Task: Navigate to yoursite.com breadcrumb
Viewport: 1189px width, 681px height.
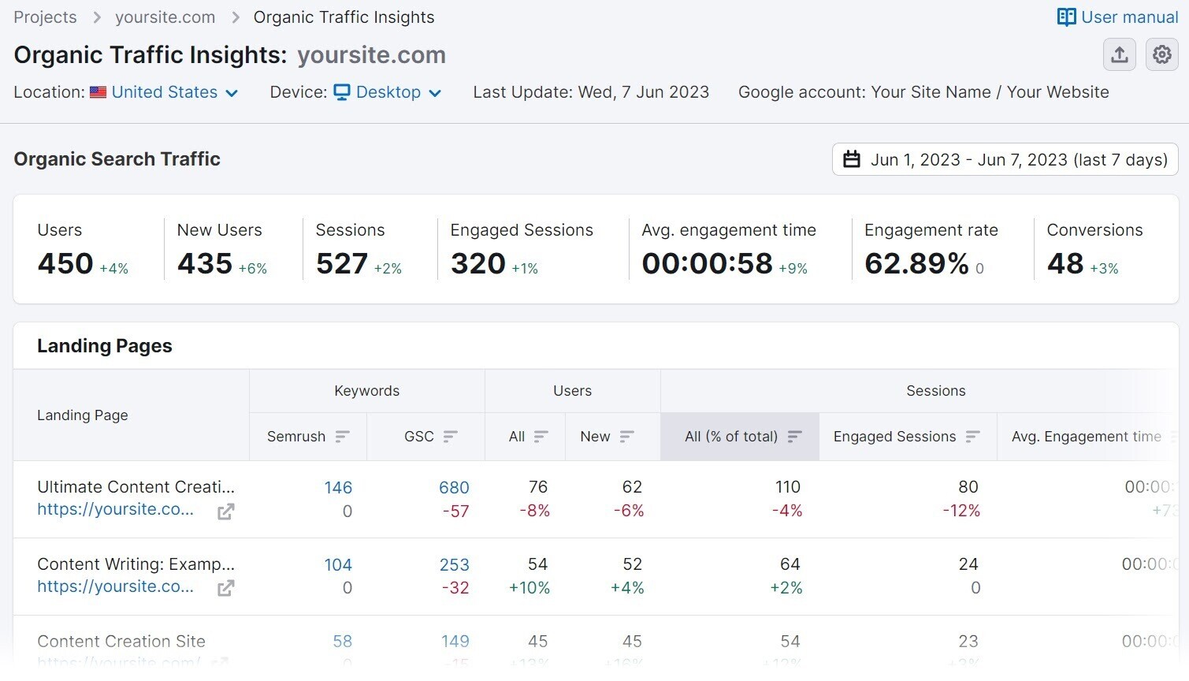Action: pyautogui.click(x=165, y=17)
